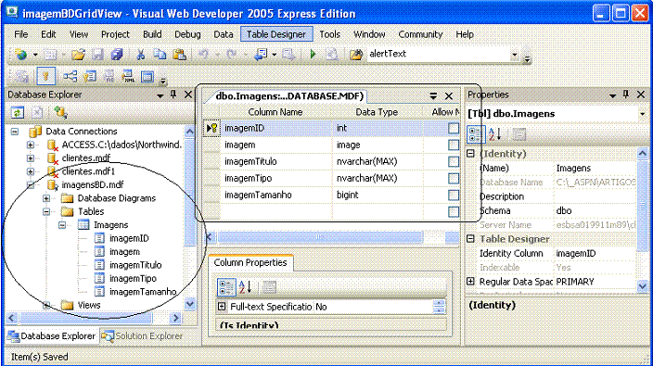Collapse the Data Connections node
Viewport: 653px width, 366px height.
pyautogui.click(x=15, y=132)
